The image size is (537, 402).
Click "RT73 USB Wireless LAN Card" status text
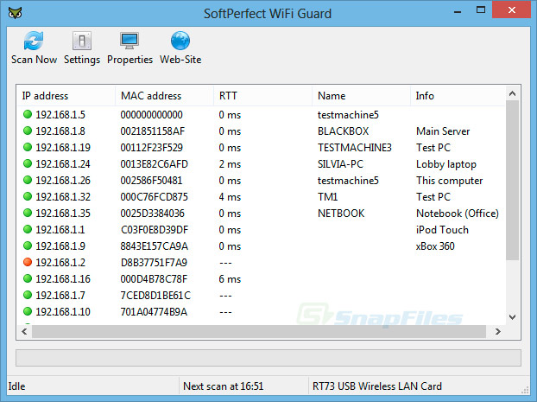pos(377,386)
